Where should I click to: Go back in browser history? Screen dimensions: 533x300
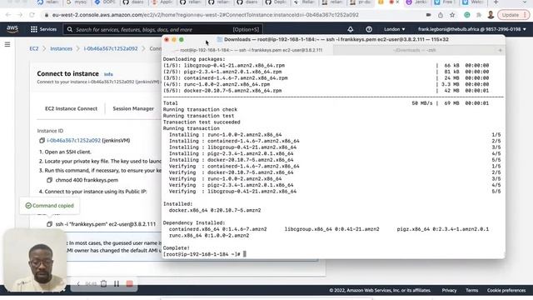pyautogui.click(x=8, y=15)
